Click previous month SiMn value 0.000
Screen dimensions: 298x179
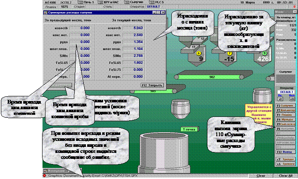tap(80, 56)
